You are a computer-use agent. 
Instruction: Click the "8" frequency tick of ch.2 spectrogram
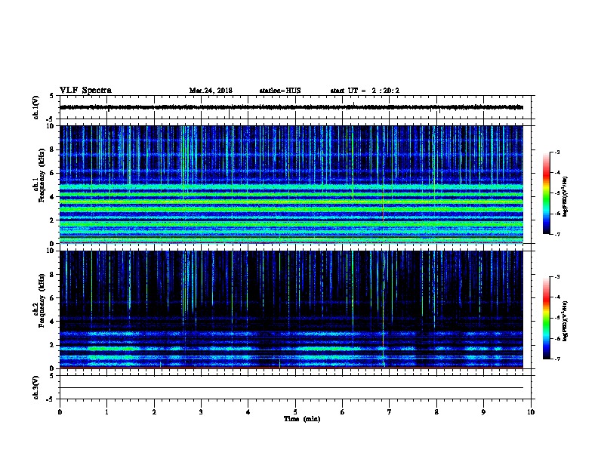tap(54, 275)
